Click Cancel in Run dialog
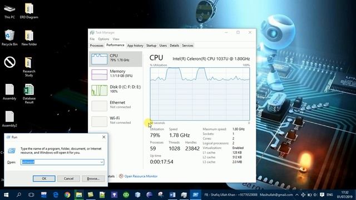This screenshot has width=356, height=200. pyautogui.click(x=68, y=179)
